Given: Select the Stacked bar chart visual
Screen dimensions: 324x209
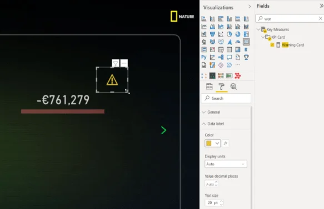Looking at the screenshot, I should (x=204, y=19).
